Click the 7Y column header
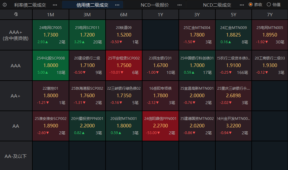The width and height of the screenshot is (288, 170). click(270, 14)
